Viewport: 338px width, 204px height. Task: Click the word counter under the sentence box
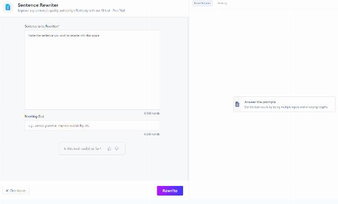(152, 113)
